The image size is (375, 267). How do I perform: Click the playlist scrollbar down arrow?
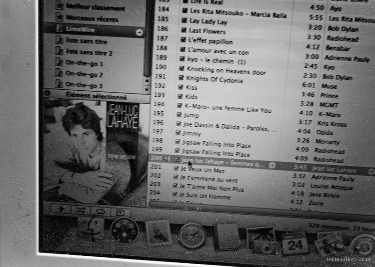tap(147, 89)
